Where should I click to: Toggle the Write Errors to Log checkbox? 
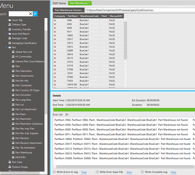[54, 172]
